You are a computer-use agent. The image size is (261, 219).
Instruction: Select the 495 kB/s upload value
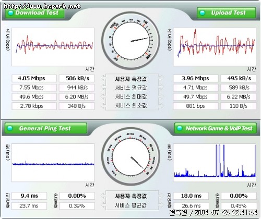point(239,78)
